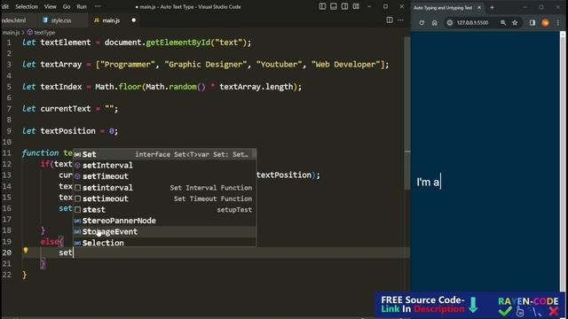Open browser zoom magnifier icon

coord(503,22)
